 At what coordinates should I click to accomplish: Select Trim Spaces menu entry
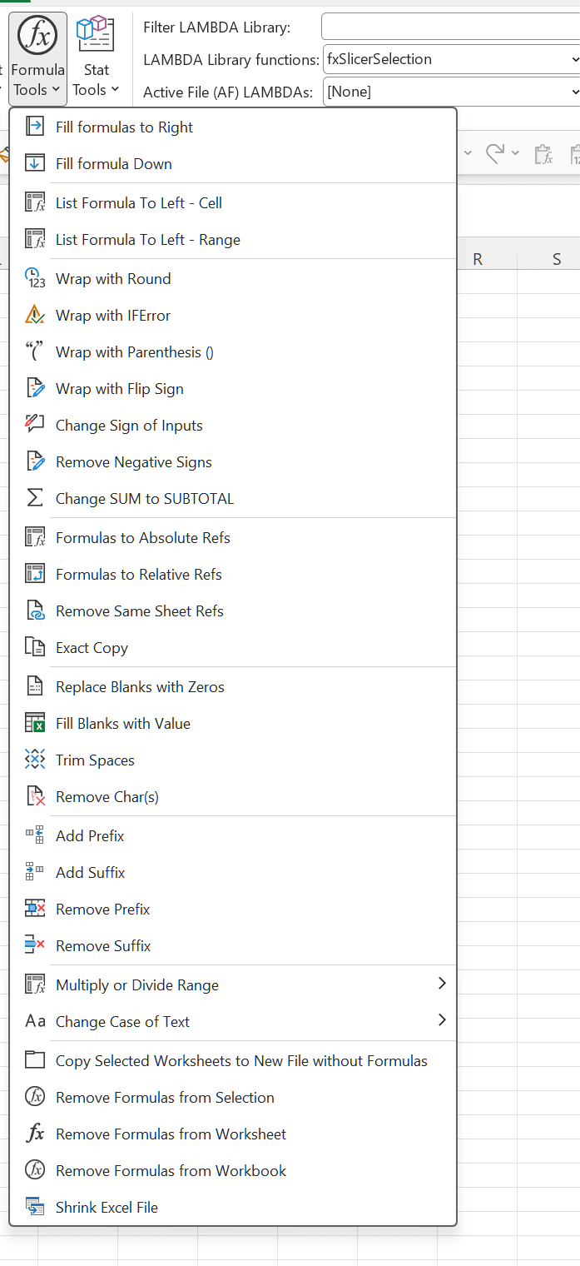(x=233, y=760)
